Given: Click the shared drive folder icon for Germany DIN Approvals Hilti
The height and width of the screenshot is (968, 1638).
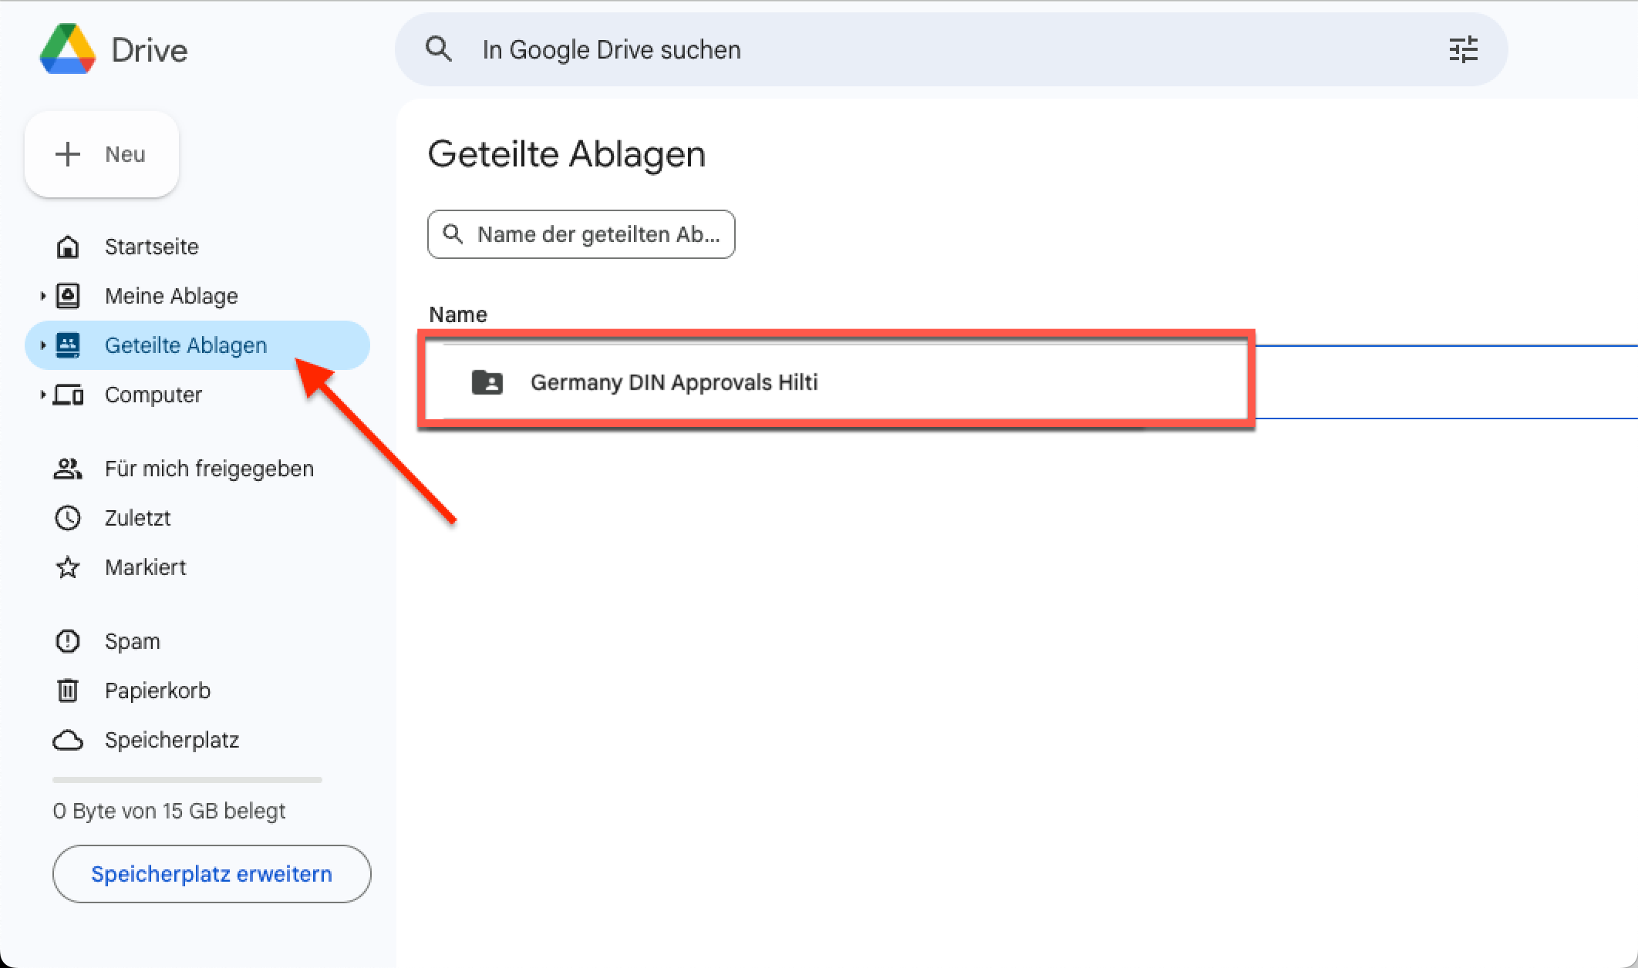Looking at the screenshot, I should [x=487, y=382].
